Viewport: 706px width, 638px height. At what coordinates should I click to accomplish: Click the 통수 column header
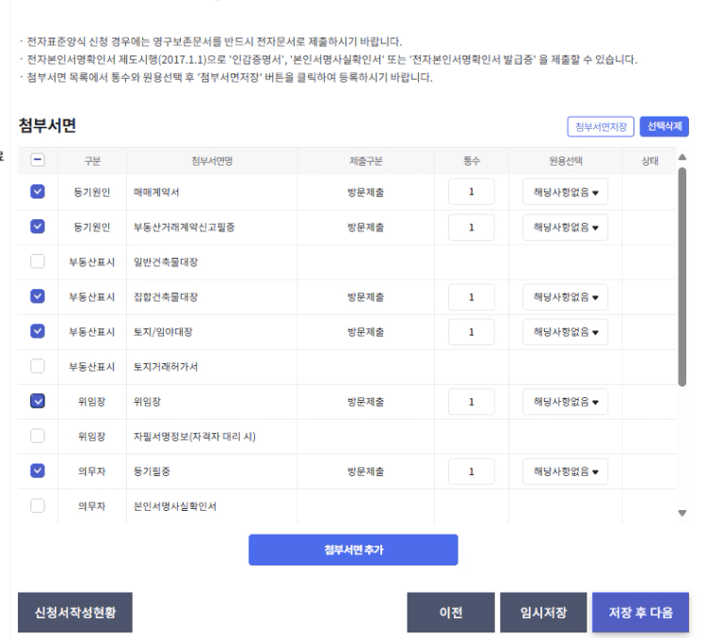click(472, 161)
